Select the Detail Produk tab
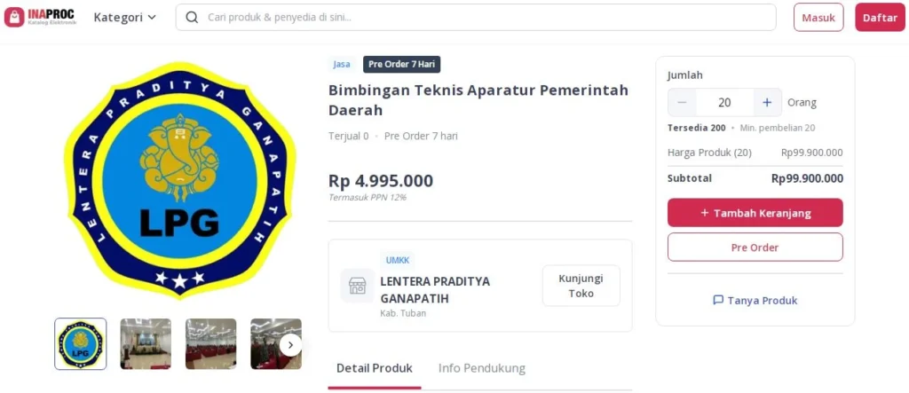The width and height of the screenshot is (909, 393). [x=375, y=368]
